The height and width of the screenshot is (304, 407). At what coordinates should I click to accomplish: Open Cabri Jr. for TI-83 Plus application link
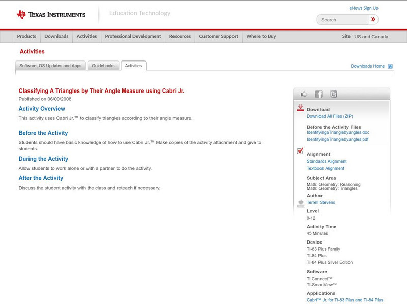pyautogui.click(x=345, y=300)
